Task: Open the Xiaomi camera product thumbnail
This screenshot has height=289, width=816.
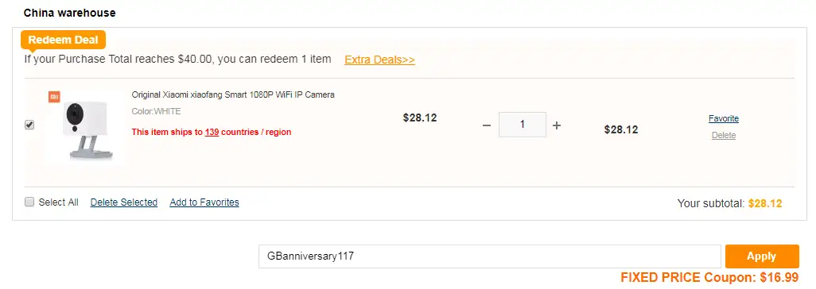Action: pos(84,127)
